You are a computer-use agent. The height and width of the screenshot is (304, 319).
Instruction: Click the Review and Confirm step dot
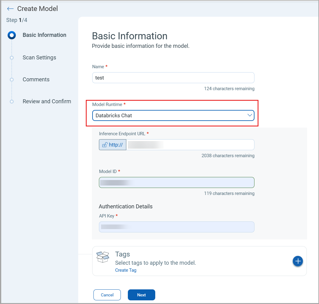[x=12, y=101]
